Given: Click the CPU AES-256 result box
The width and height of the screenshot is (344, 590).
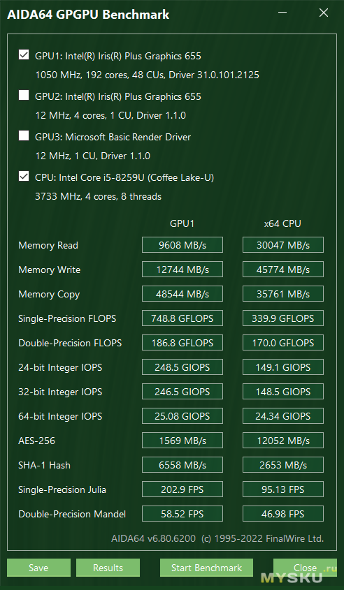Looking at the screenshot, I should pyautogui.click(x=283, y=441).
